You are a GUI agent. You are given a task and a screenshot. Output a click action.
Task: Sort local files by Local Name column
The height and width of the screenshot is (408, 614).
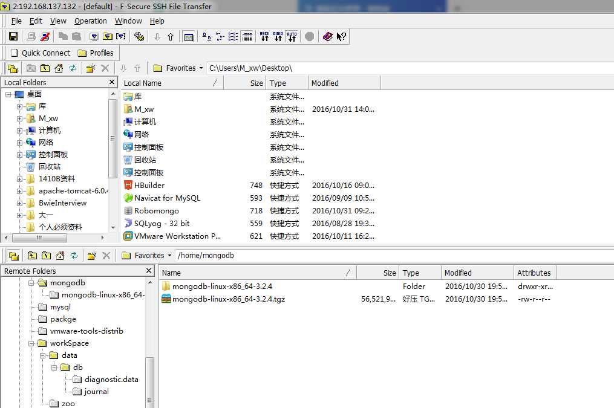tap(172, 83)
